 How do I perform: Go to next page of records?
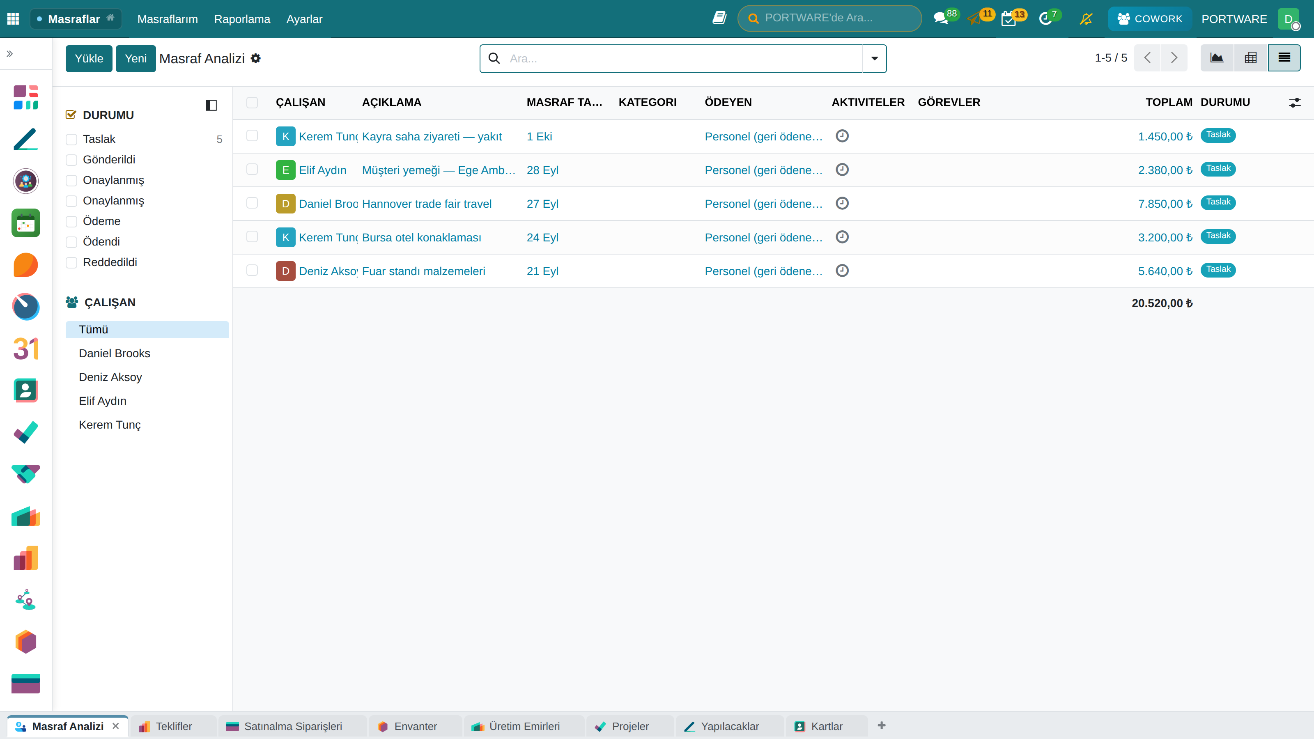click(x=1174, y=58)
